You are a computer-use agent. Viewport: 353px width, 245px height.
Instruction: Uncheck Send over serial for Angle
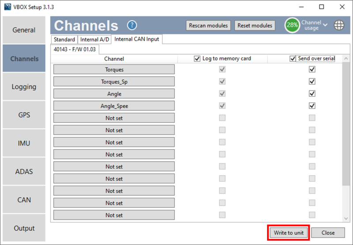click(x=312, y=94)
